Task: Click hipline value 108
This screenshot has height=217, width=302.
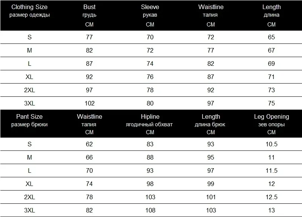Action: (x=150, y=210)
